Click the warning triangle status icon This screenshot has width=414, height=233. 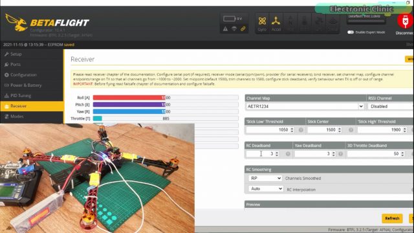[225, 28]
